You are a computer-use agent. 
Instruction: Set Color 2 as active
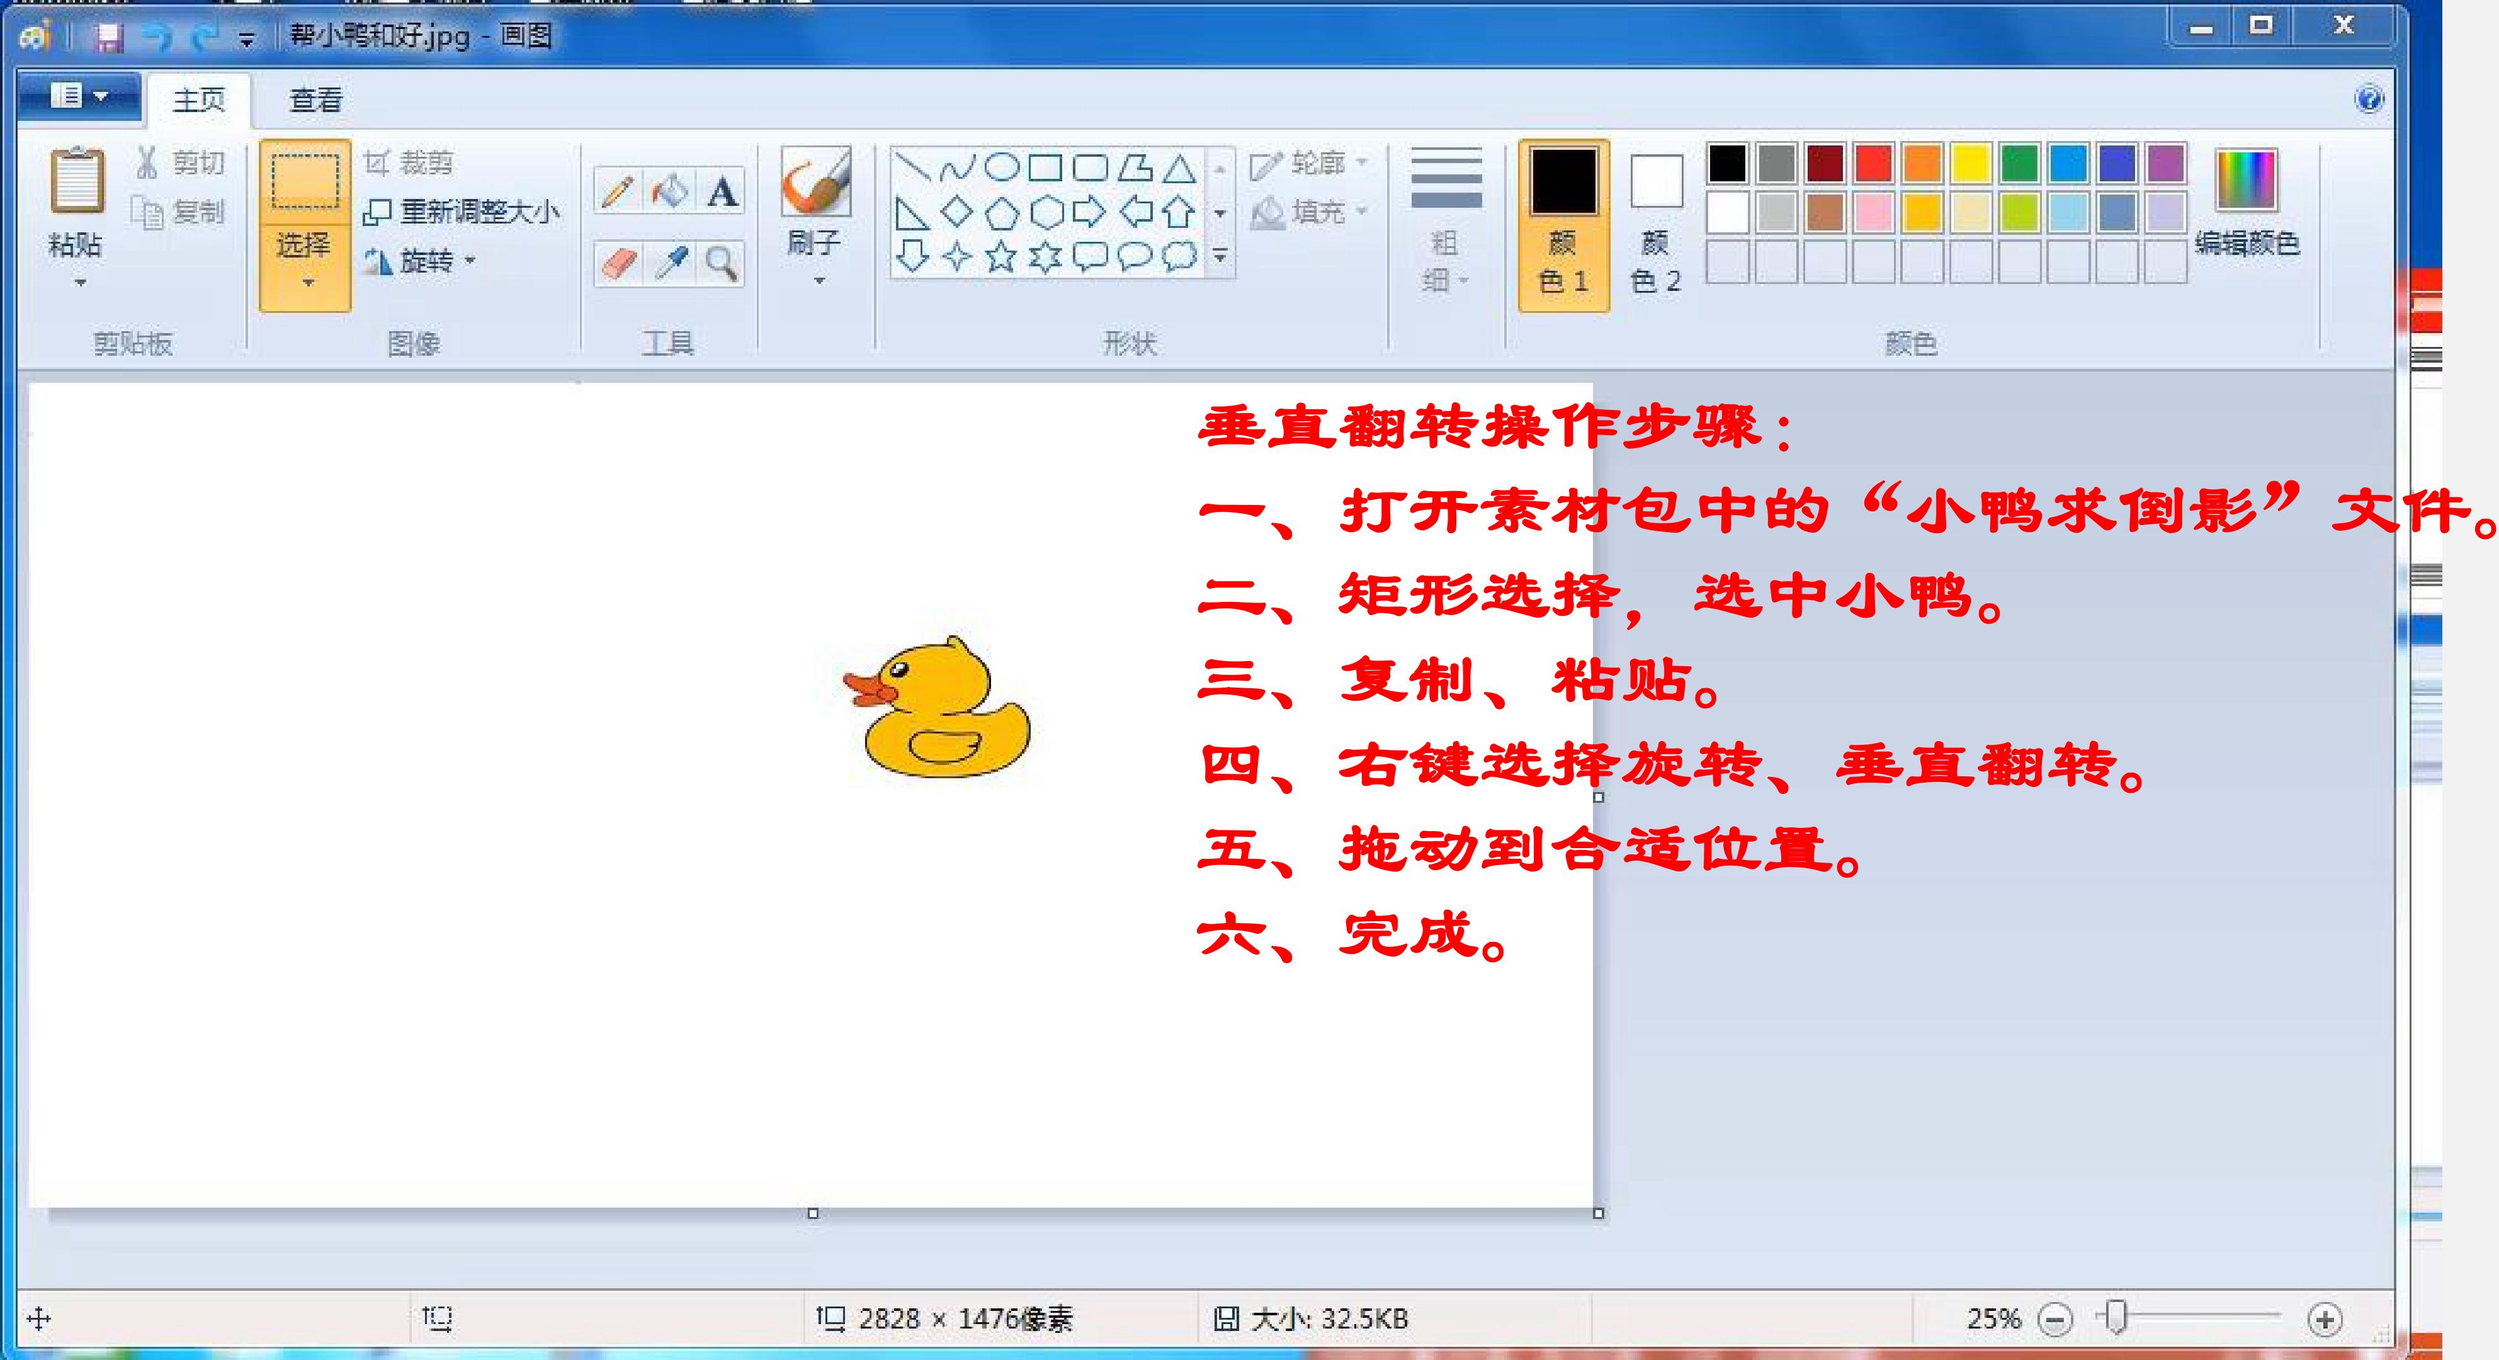tap(1655, 225)
